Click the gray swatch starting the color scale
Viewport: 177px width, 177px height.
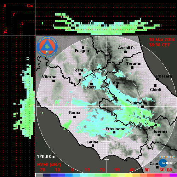(39, 175)
